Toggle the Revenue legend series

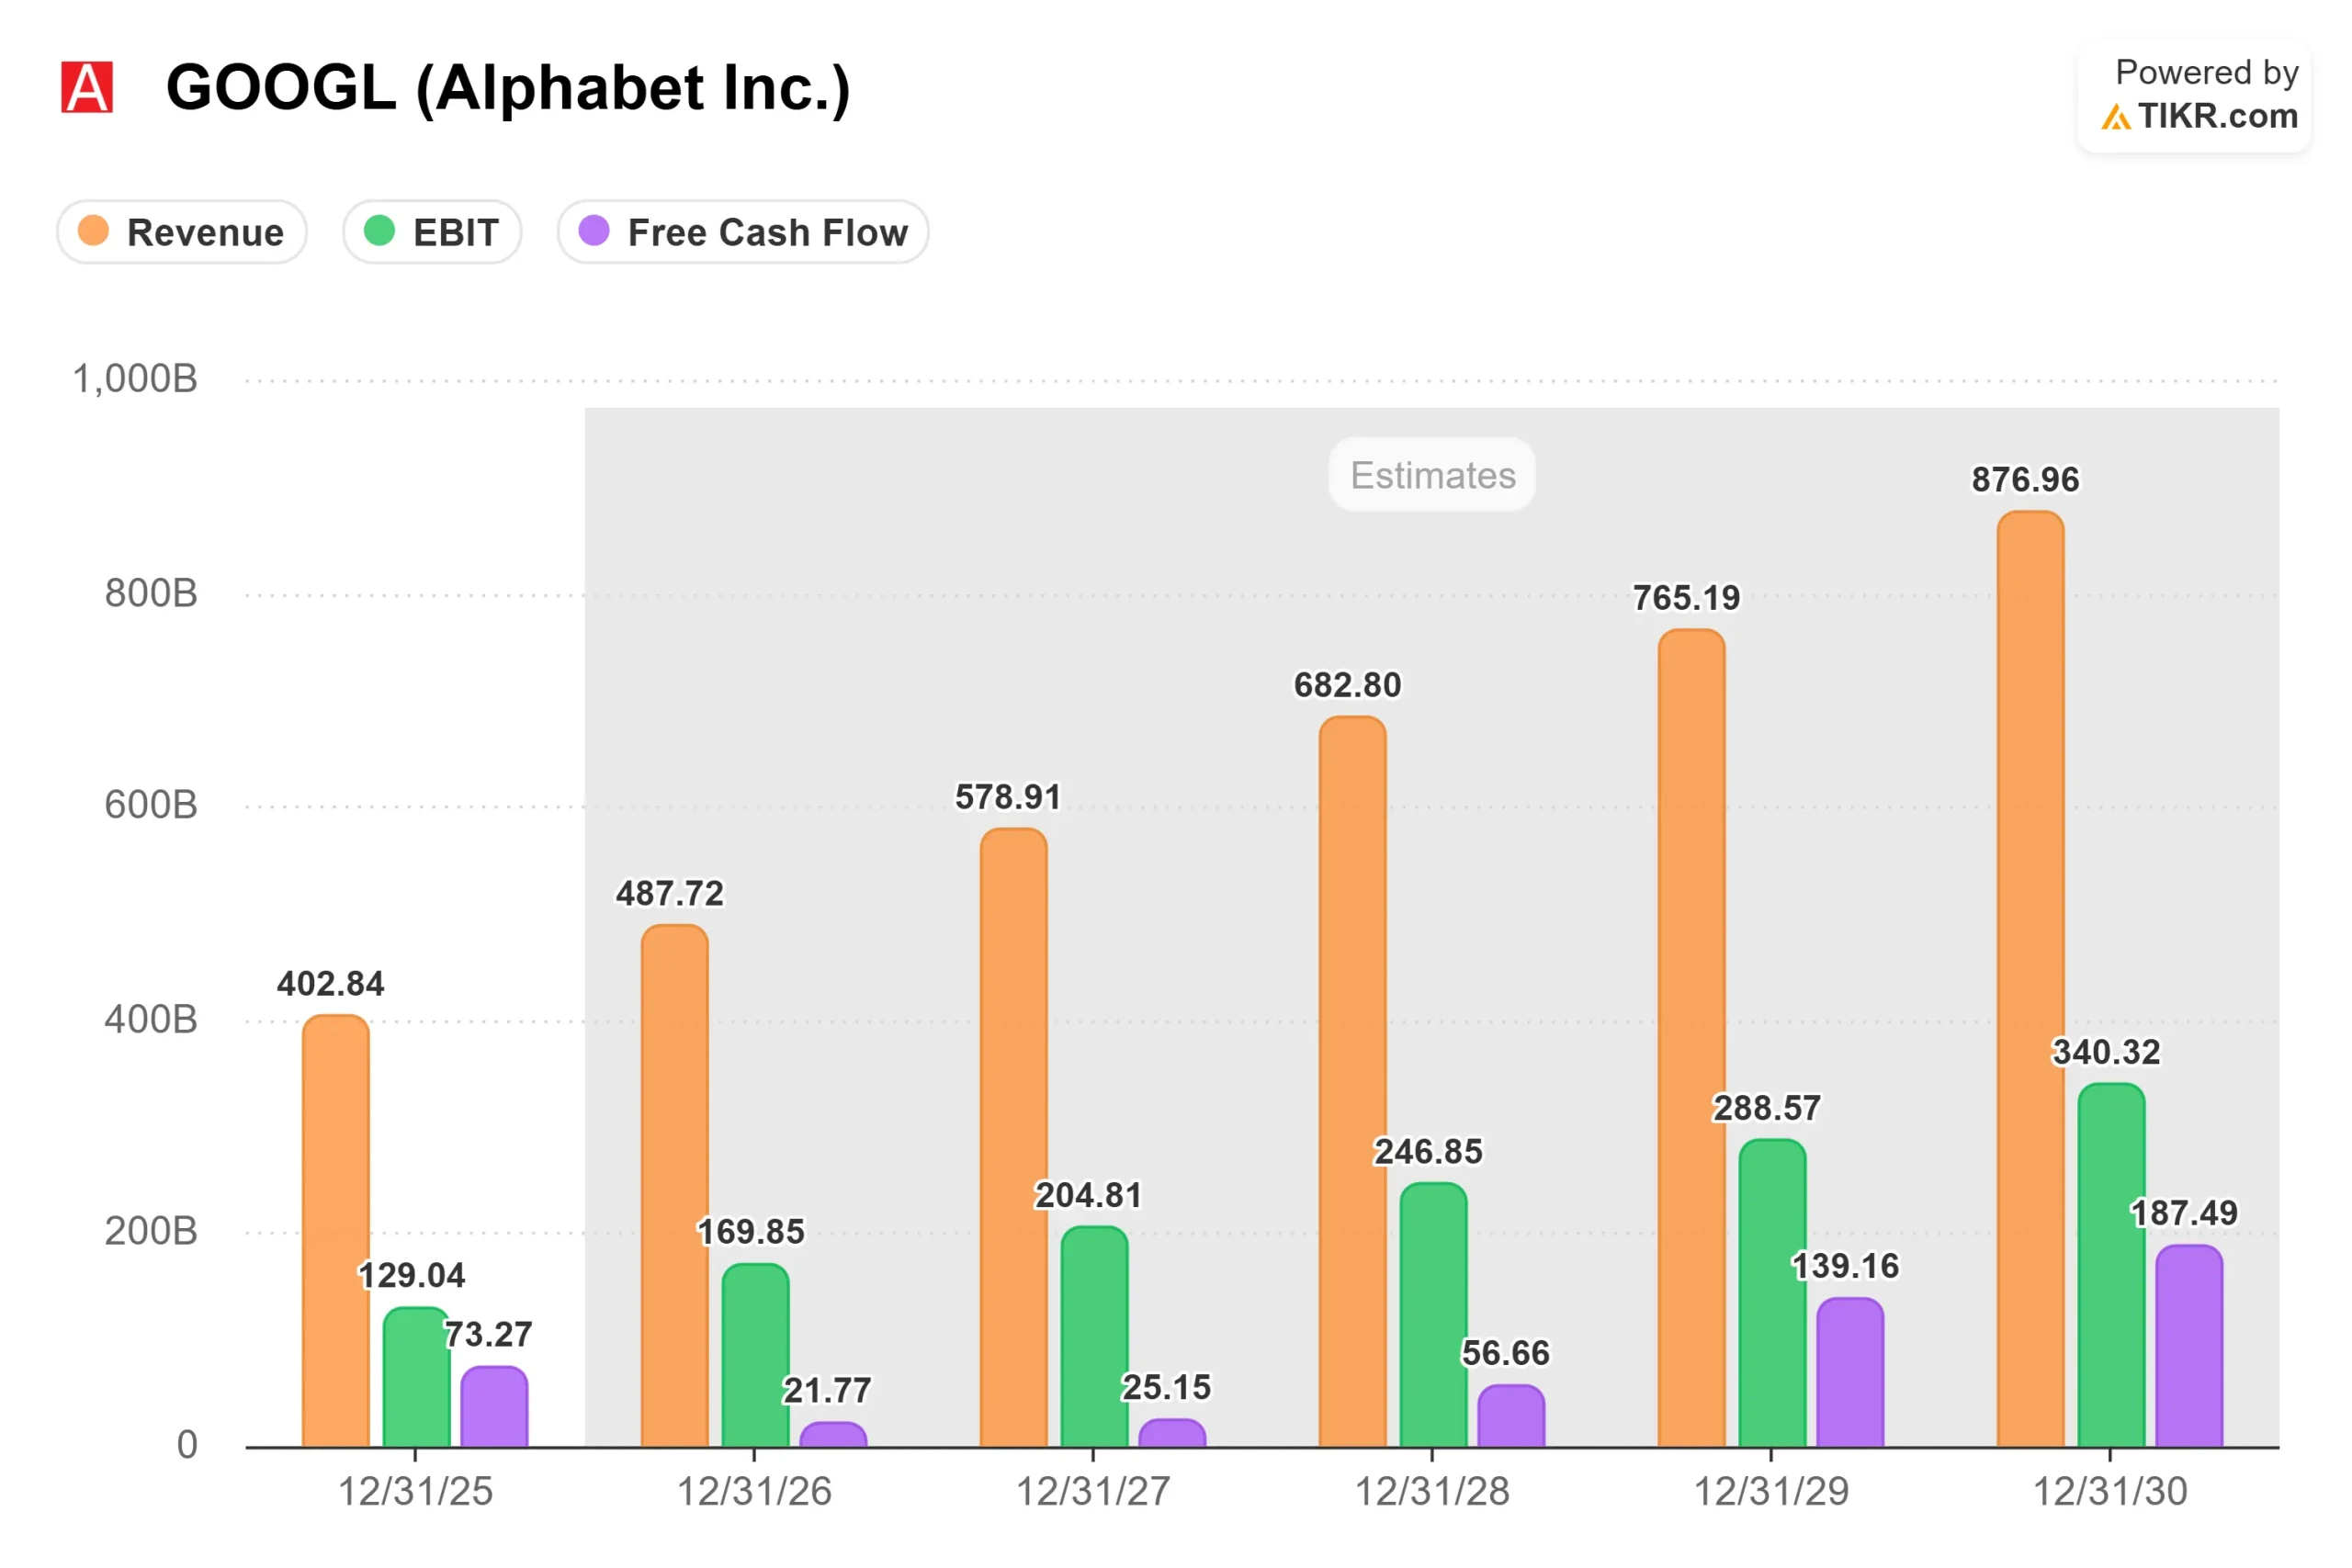coord(182,232)
